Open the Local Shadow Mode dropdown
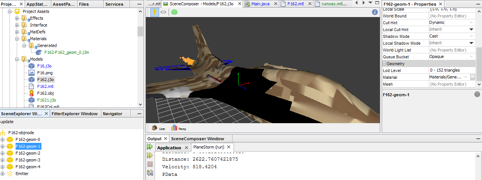This screenshot has width=482, height=180. click(x=471, y=43)
